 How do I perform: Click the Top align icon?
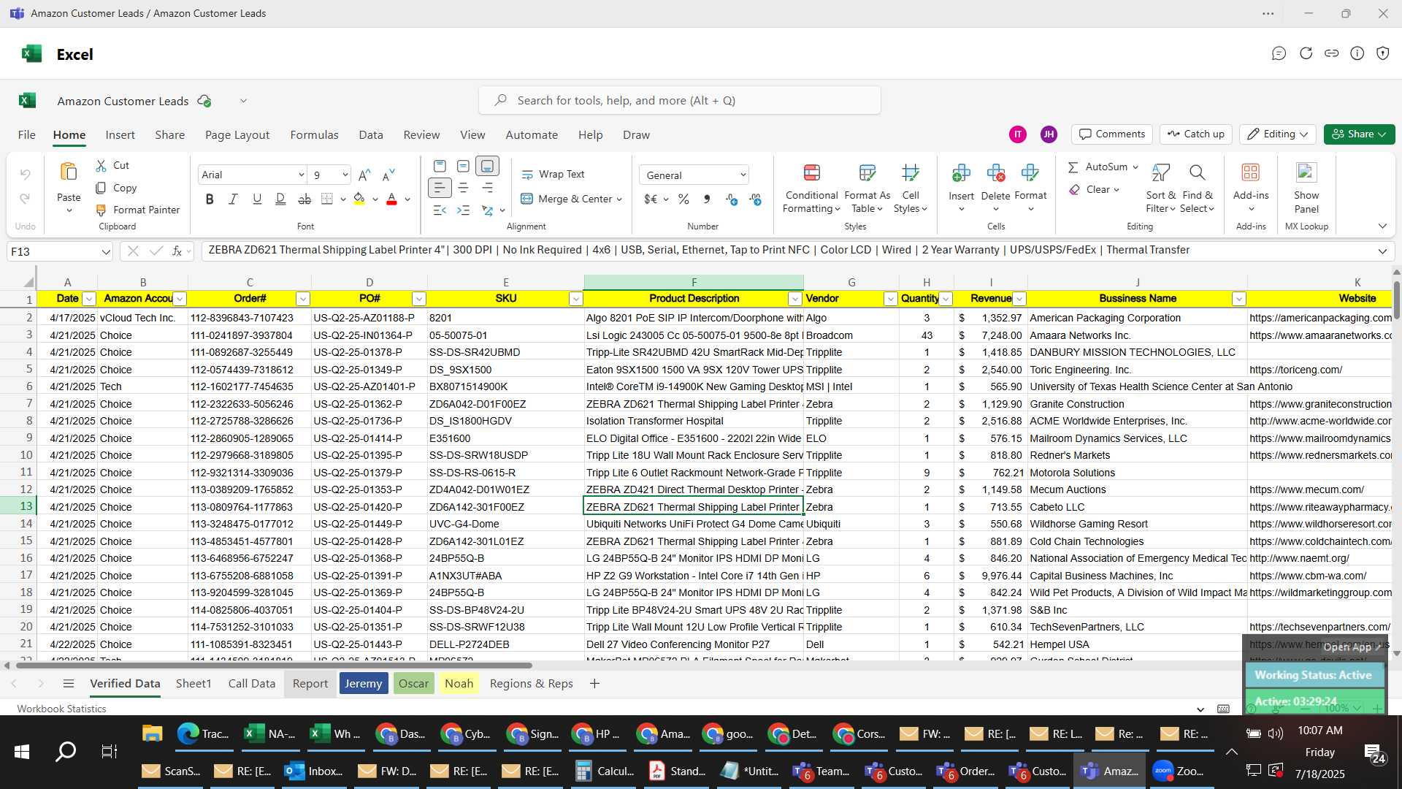[x=440, y=167]
